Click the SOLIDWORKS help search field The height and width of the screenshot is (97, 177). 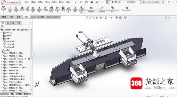151,2
